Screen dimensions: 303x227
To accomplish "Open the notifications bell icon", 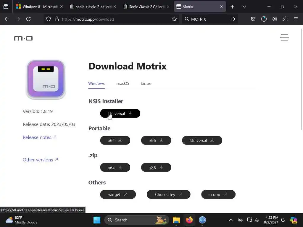I will 283,220.
